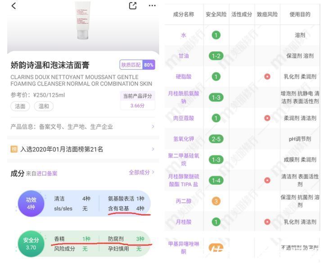Tap 香精 1种 entry
The height and width of the screenshot is (264, 324).
[x=72, y=239]
